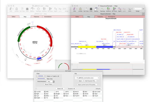Image resolution: width=154 pixels, height=102 pixels.
Task: Click the Replica icon in SequenceSample toolbar
Action: pos(96,9)
